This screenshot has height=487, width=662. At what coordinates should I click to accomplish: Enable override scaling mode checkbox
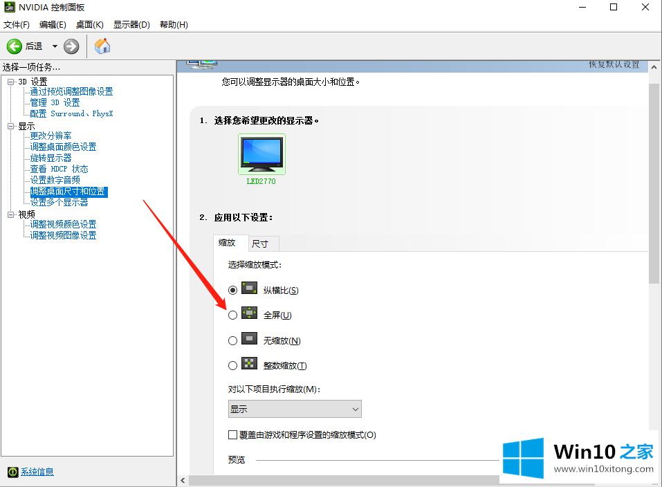point(233,435)
